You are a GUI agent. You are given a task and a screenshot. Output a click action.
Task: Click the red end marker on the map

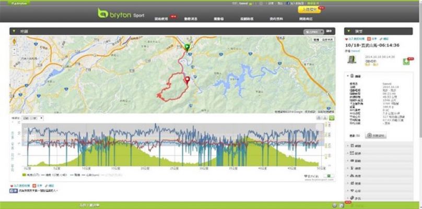point(187,80)
